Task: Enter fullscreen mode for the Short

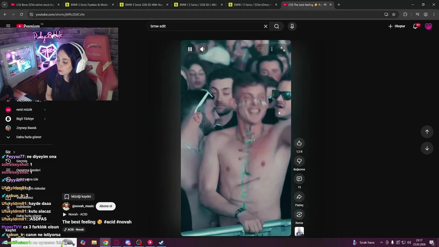Action: click(x=283, y=49)
